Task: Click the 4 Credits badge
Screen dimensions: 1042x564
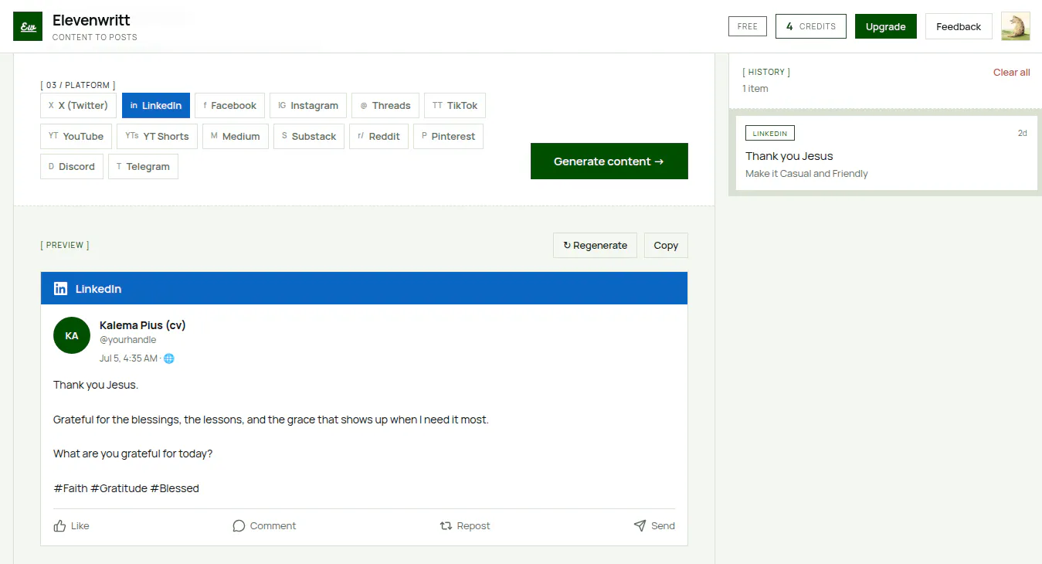Action: [x=811, y=26]
